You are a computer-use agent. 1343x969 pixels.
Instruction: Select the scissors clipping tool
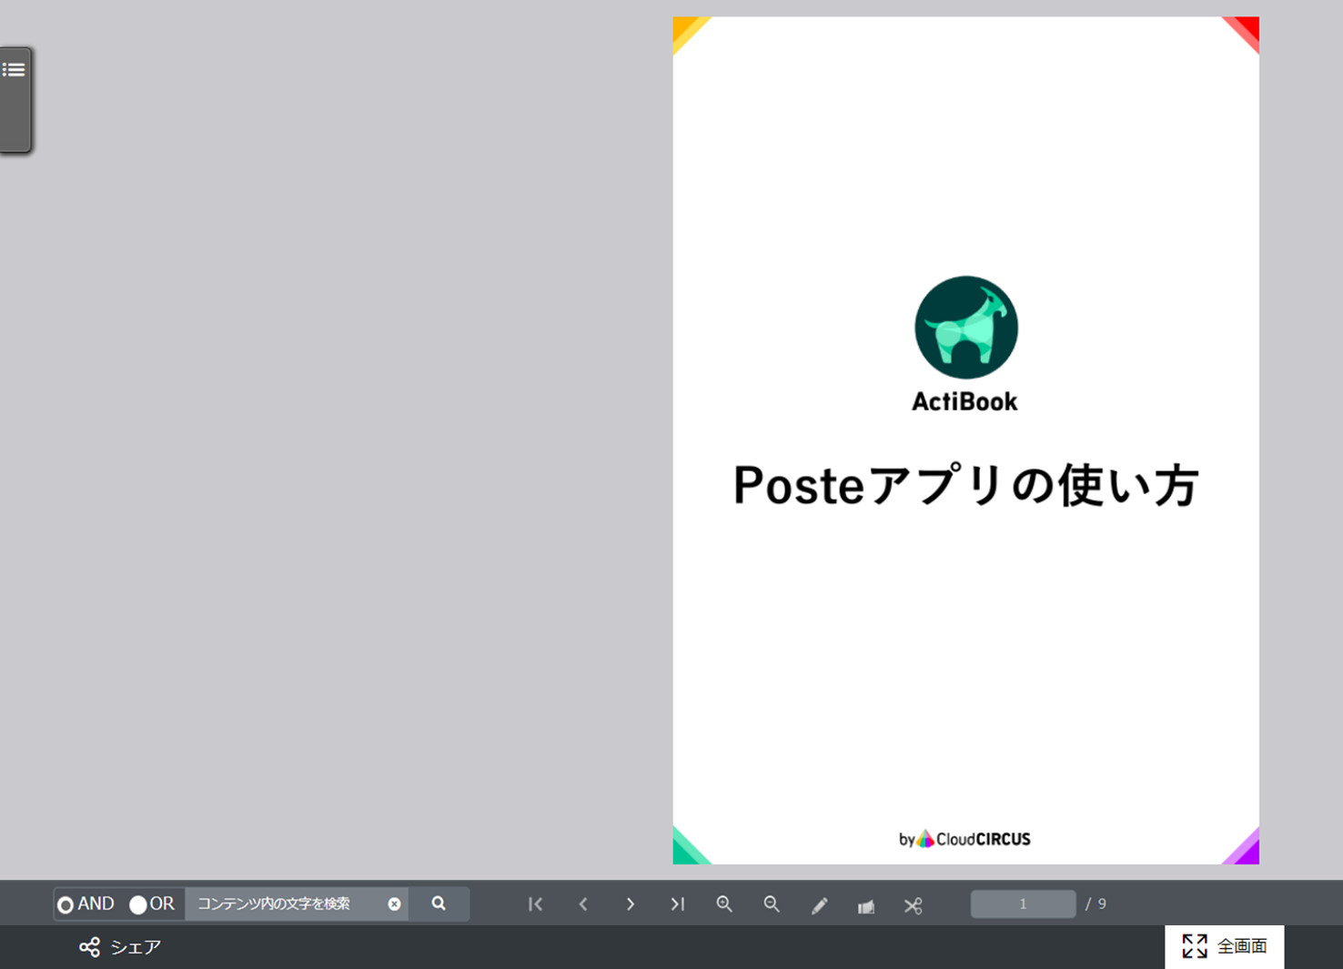pyautogui.click(x=914, y=905)
